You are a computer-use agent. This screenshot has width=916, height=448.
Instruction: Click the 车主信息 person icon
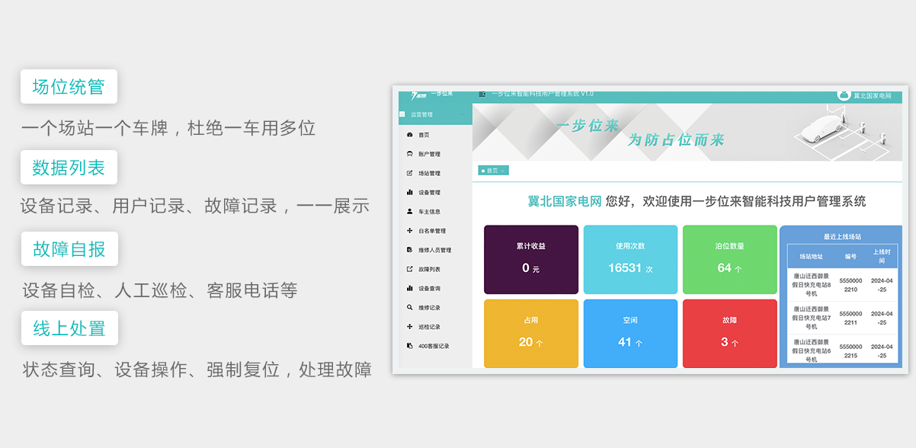[x=410, y=212]
